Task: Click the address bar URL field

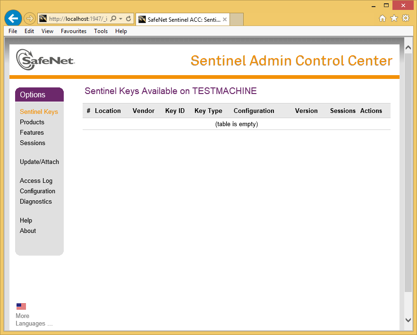Action: 78,19
